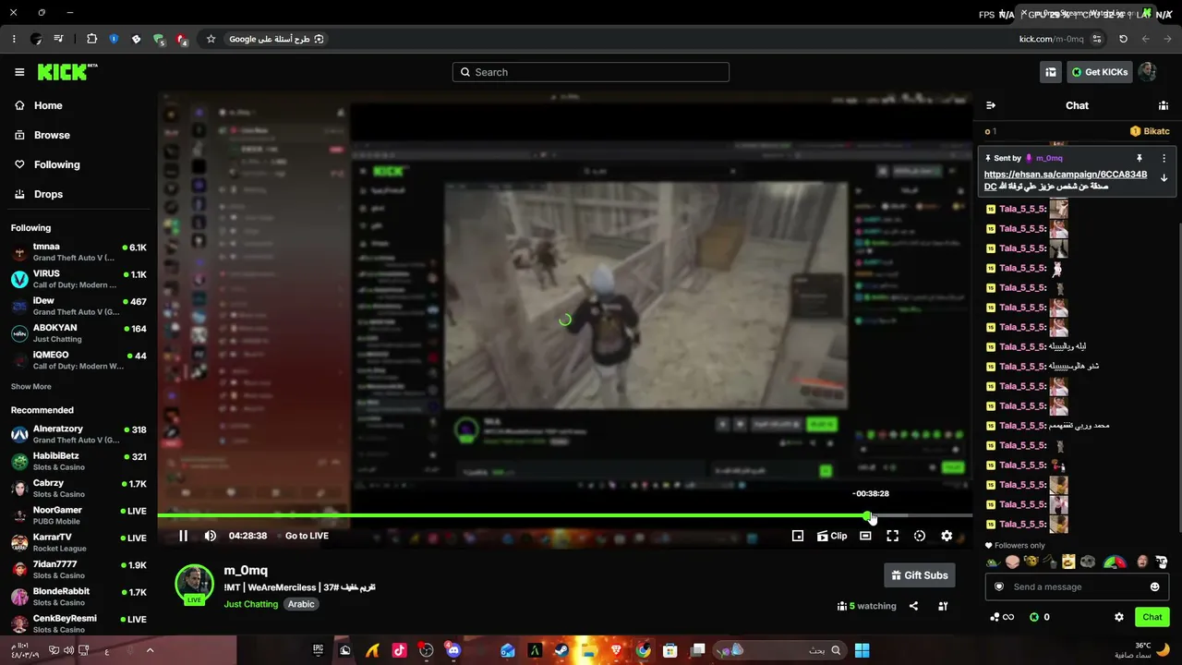Open NoorGamer recommended channel
Image resolution: width=1182 pixels, height=665 pixels.
pos(78,515)
